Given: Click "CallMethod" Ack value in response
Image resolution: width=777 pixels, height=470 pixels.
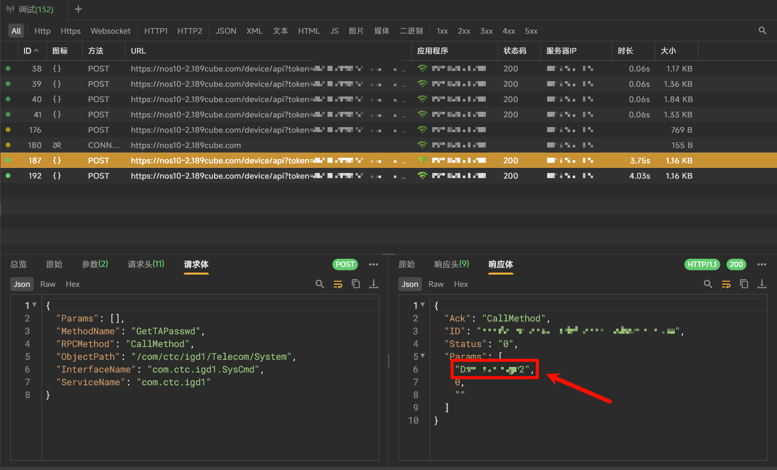Looking at the screenshot, I should point(513,318).
